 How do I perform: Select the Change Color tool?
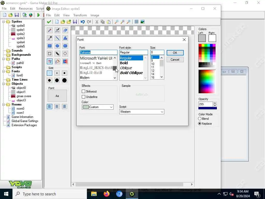pos(65,61)
